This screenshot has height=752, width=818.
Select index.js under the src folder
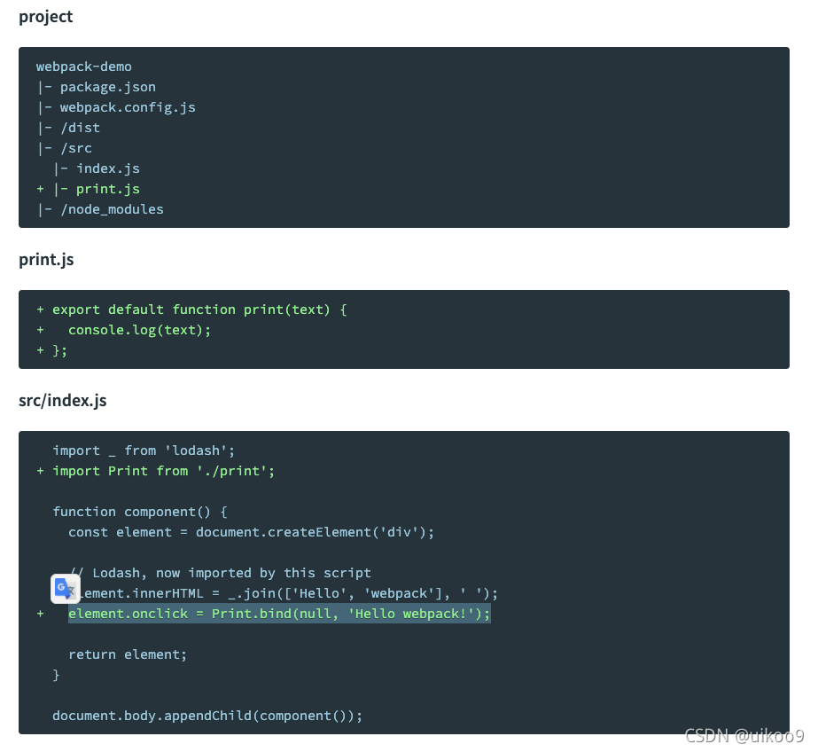click(x=108, y=168)
